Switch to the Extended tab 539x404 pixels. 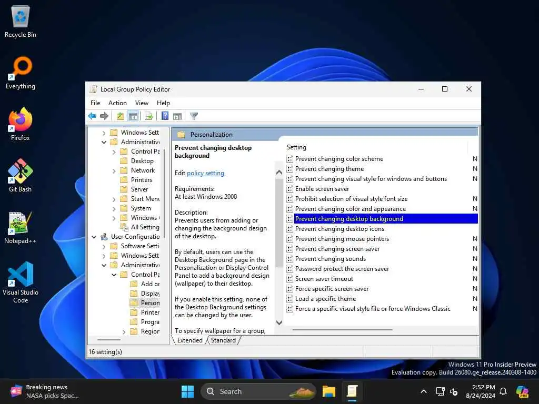click(189, 340)
